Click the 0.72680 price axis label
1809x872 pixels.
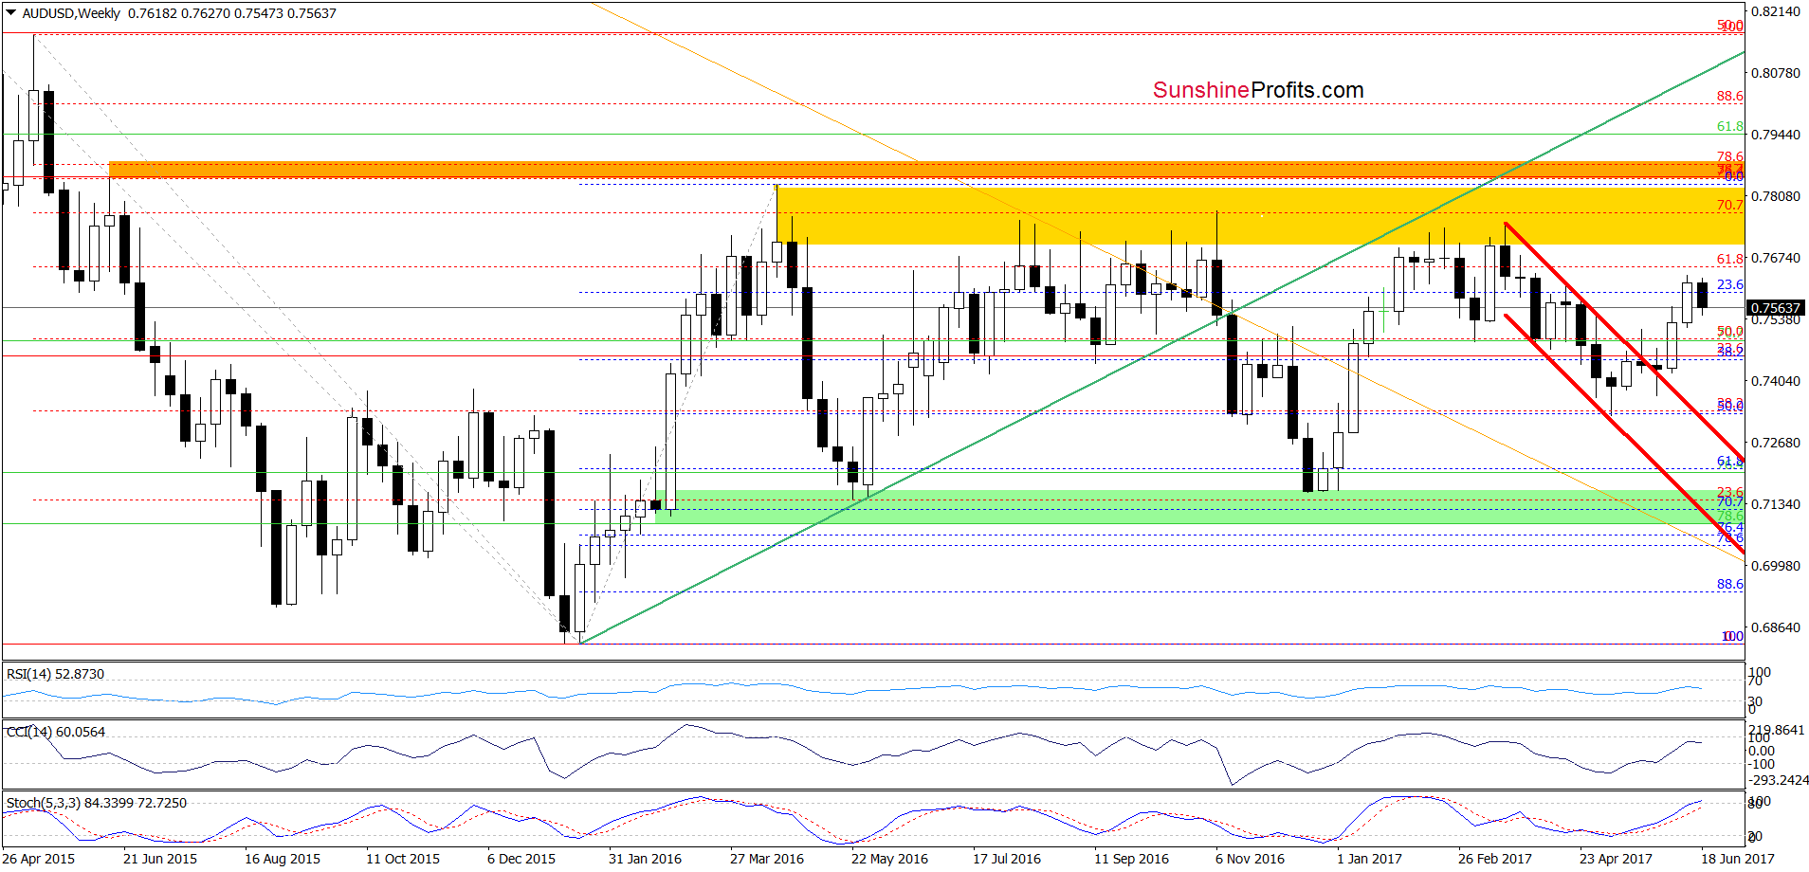click(1775, 443)
